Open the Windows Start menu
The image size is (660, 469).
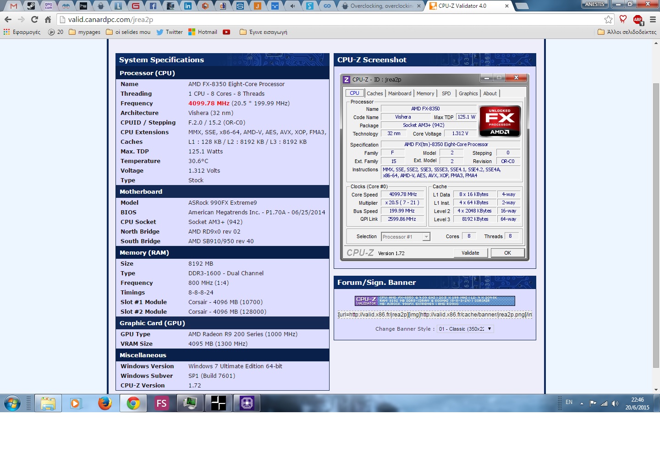coord(12,404)
